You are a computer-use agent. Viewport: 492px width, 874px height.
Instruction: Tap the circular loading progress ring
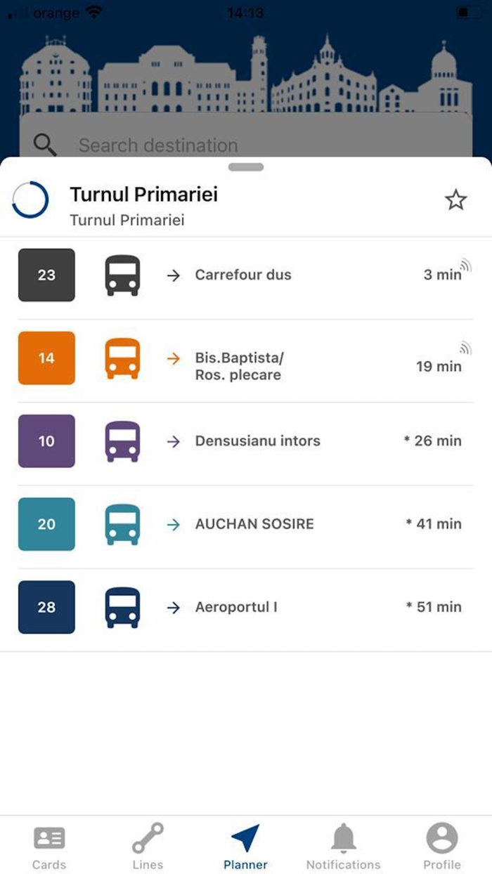(30, 200)
